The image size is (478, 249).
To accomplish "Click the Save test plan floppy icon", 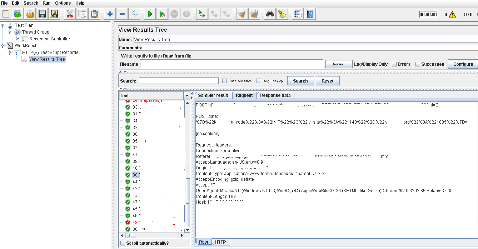I will pos(42,14).
